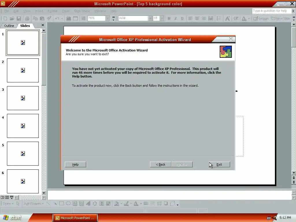Select the Arrow tool in Drawing toolbar
296x222 pixels.
click(55, 203)
